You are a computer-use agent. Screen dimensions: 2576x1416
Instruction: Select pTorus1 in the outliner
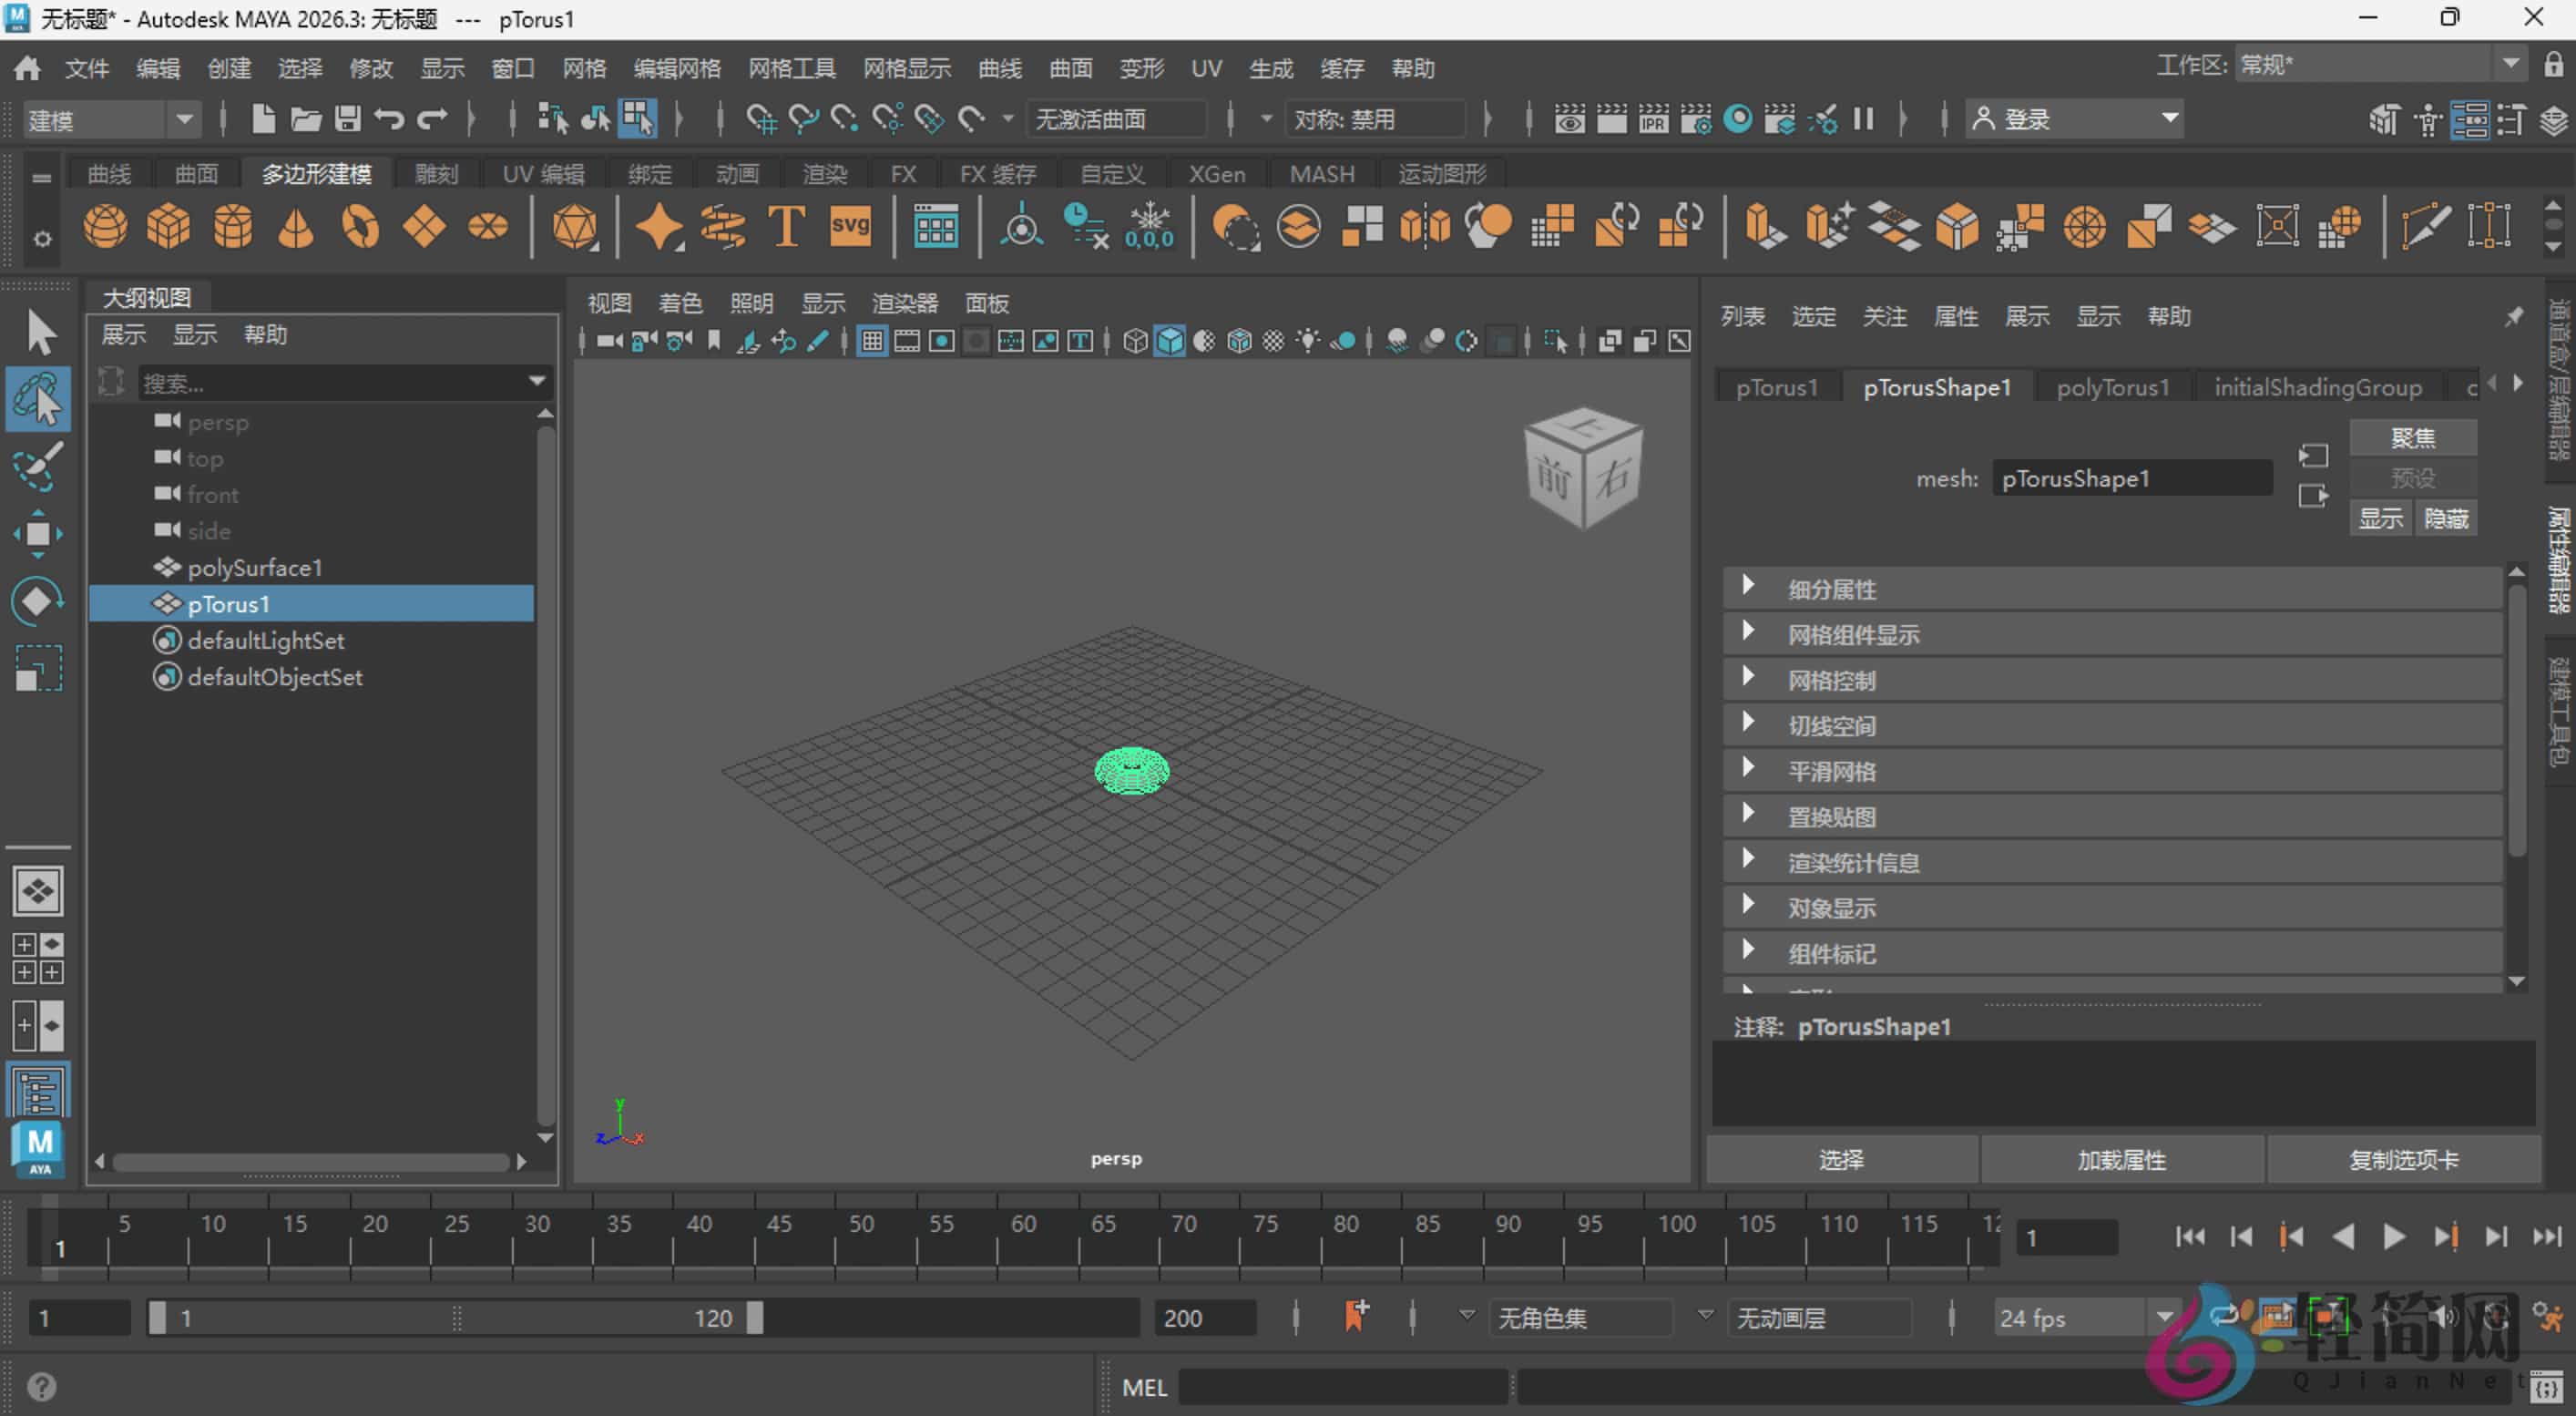(228, 604)
